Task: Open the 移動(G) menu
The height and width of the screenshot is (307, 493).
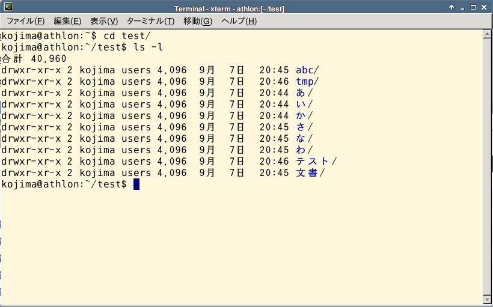Action: [x=198, y=22]
